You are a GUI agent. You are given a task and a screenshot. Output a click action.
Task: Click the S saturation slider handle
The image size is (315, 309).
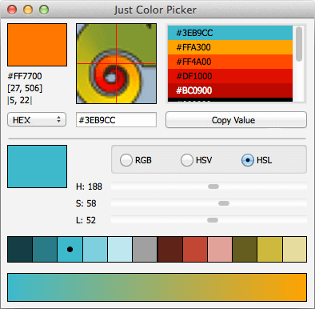click(x=224, y=203)
